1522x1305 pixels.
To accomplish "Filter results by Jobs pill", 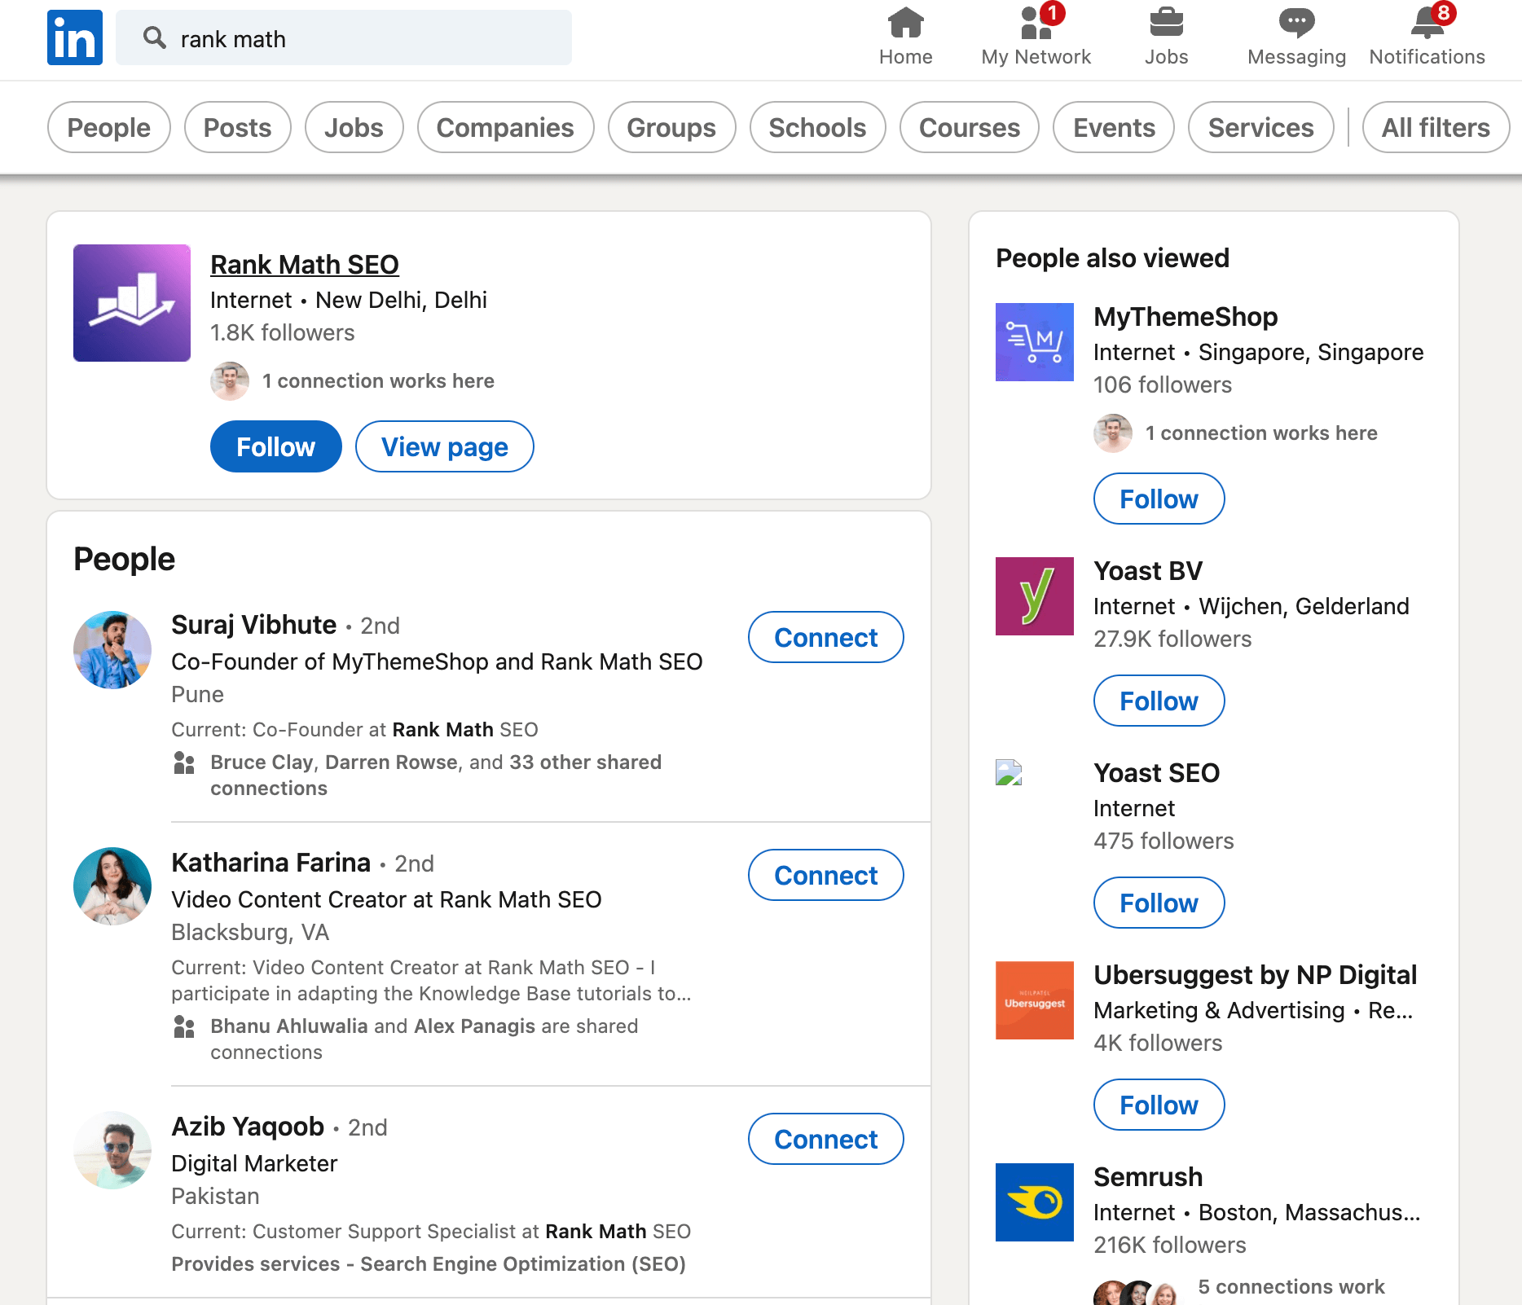I will tap(354, 127).
